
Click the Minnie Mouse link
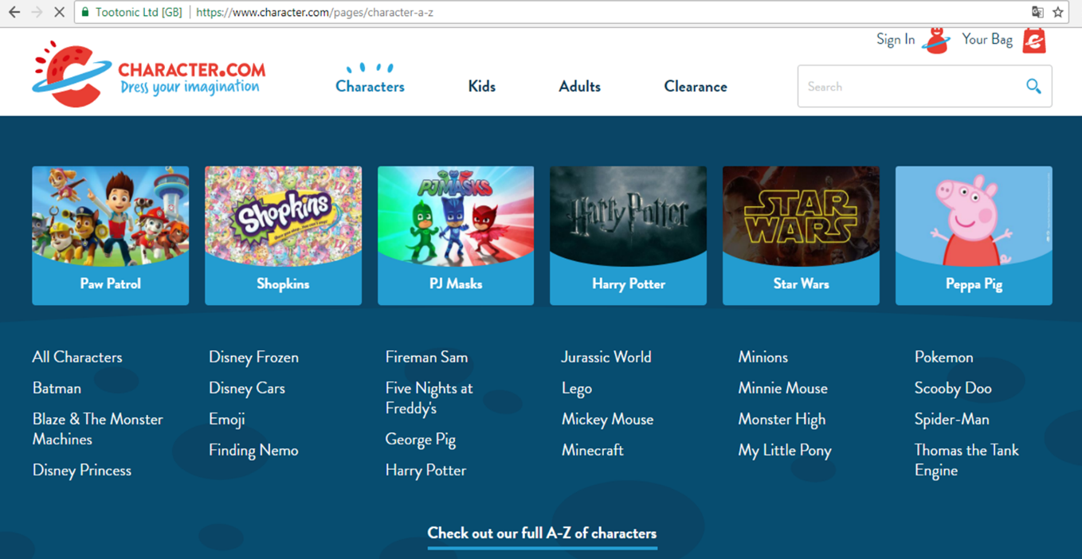pos(783,388)
